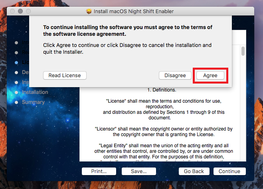Select the Installation step in sidebar
Screen dimensions: 263x189
coord(35,92)
